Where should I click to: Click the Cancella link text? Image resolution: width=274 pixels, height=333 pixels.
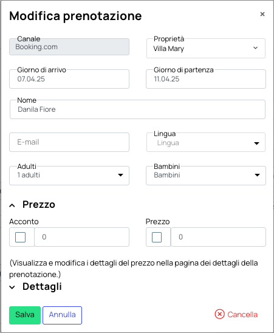click(242, 315)
